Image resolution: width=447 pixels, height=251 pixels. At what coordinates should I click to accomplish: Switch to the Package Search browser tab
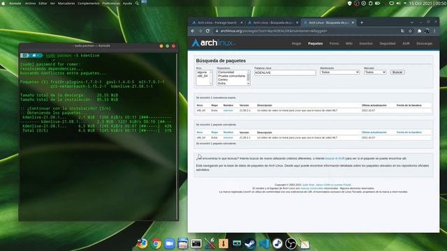(217, 22)
